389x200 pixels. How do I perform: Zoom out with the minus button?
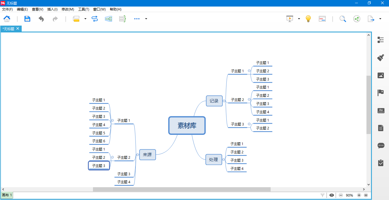[x=341, y=195]
